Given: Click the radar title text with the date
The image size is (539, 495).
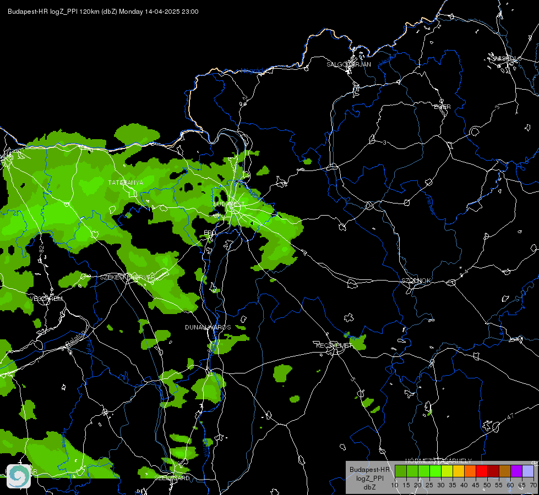Looking at the screenshot, I should pos(103,12).
